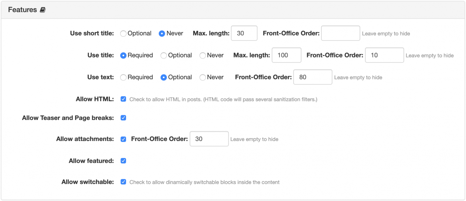Click Leave empty to hide in Use text row
Image resolution: width=466 pixels, height=201 pixels.
tap(358, 77)
